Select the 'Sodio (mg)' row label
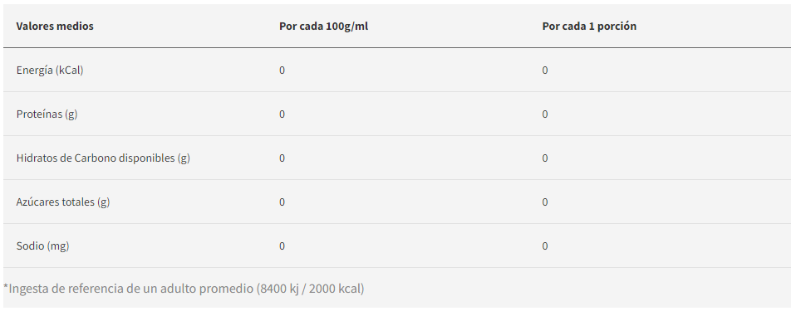791x316 pixels. 43,246
